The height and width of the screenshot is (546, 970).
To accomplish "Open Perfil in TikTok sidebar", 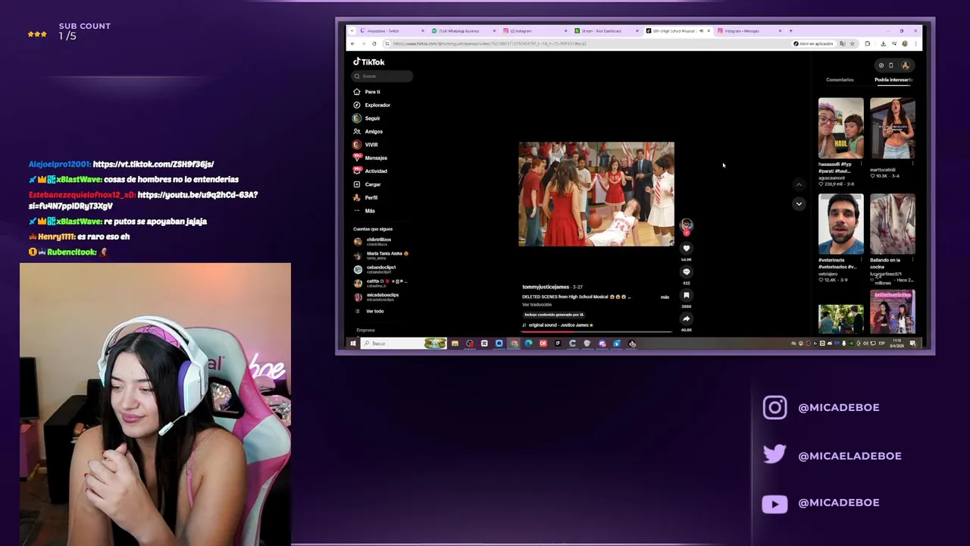I will (365, 198).
